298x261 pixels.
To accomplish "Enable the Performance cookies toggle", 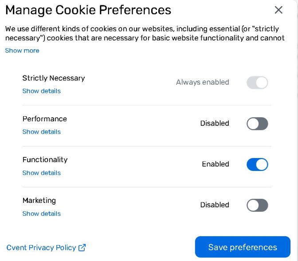I will click(x=257, y=123).
